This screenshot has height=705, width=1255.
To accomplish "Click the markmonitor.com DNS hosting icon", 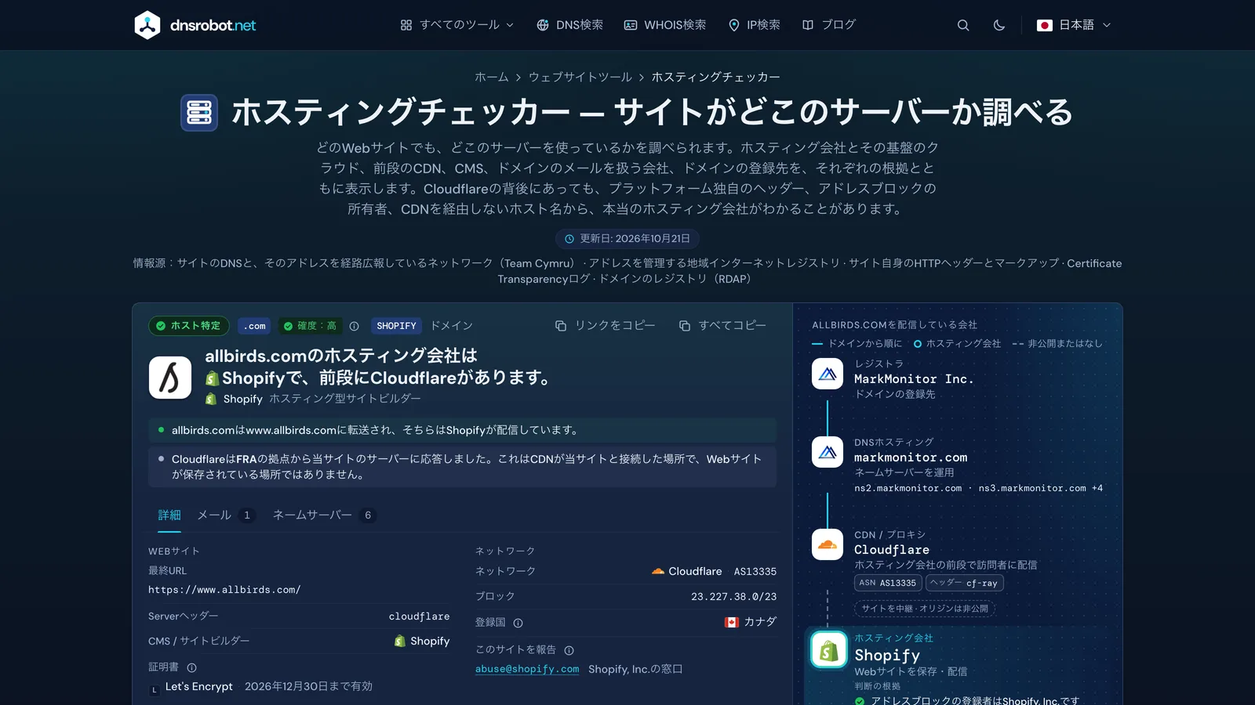I will 828,452.
